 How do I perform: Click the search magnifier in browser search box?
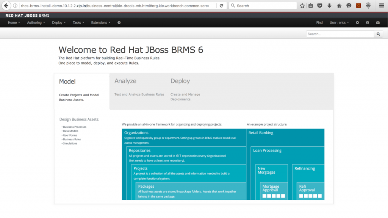click(x=233, y=5)
